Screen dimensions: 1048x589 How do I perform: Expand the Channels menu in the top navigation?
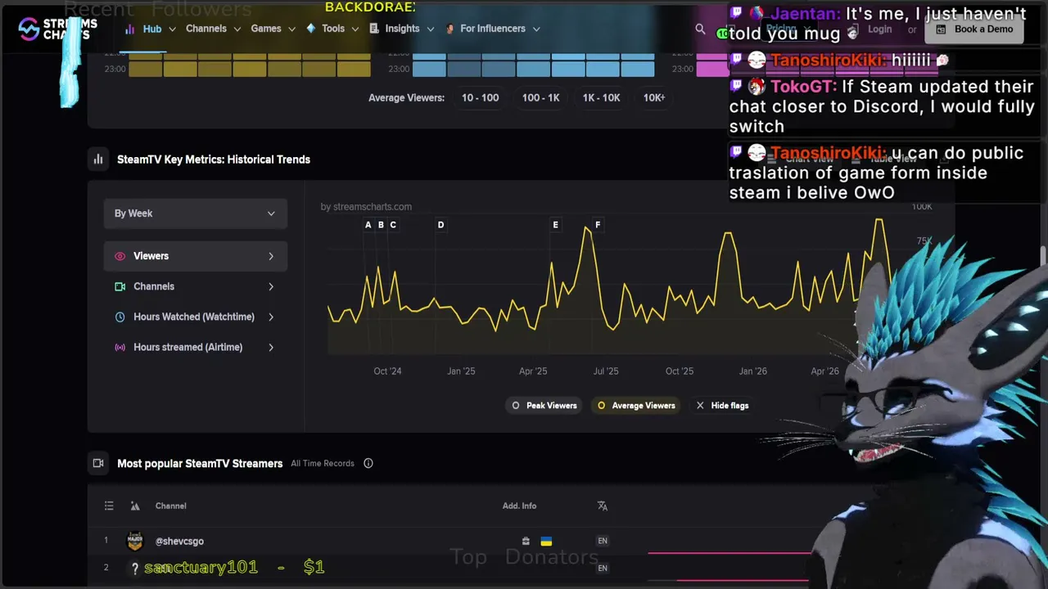point(213,29)
